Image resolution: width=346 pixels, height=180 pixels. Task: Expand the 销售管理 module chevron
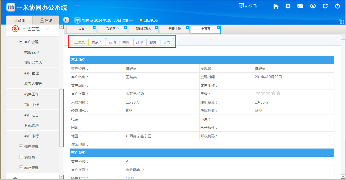coord(48,29)
